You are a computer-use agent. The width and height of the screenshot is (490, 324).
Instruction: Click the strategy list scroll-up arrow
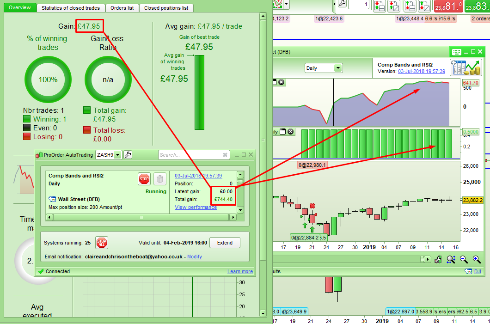[240, 175]
